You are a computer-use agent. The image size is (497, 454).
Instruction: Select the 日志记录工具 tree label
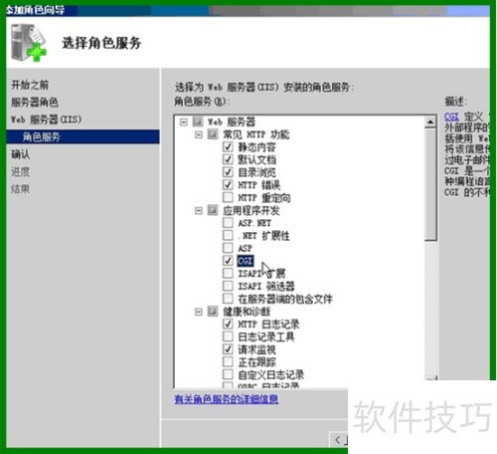tap(266, 337)
